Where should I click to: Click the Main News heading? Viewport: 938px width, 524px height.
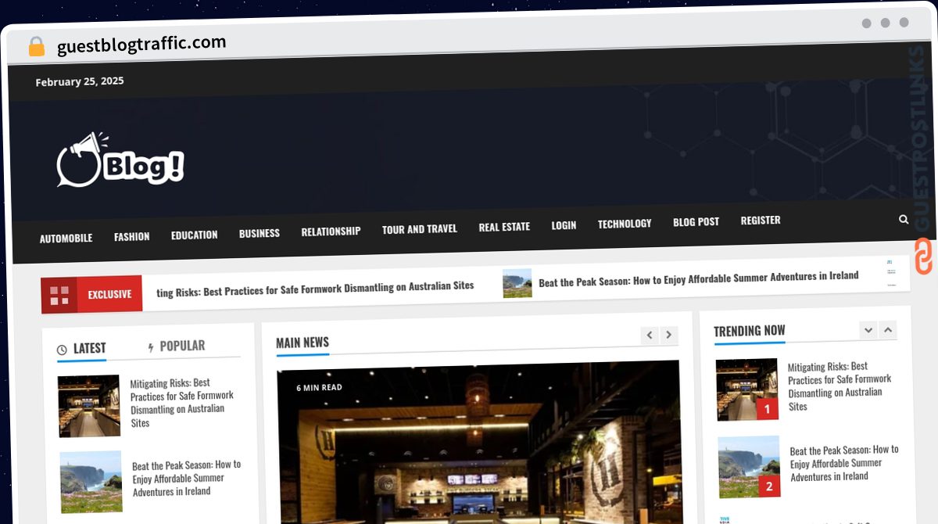(303, 343)
